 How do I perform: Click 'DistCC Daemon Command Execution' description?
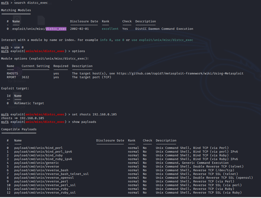164,29
